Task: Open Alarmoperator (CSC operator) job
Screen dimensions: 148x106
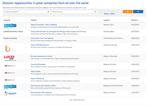Action: (41, 92)
